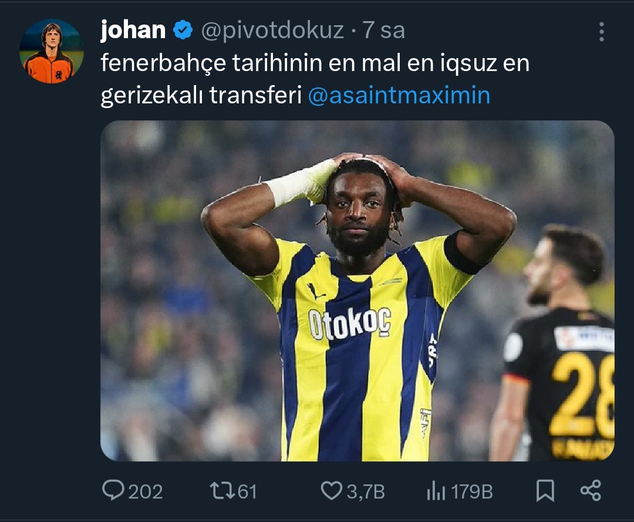Image resolution: width=634 pixels, height=522 pixels.
Task: Tap the Otokoç logo on the striped jersey
Action: [x=350, y=323]
